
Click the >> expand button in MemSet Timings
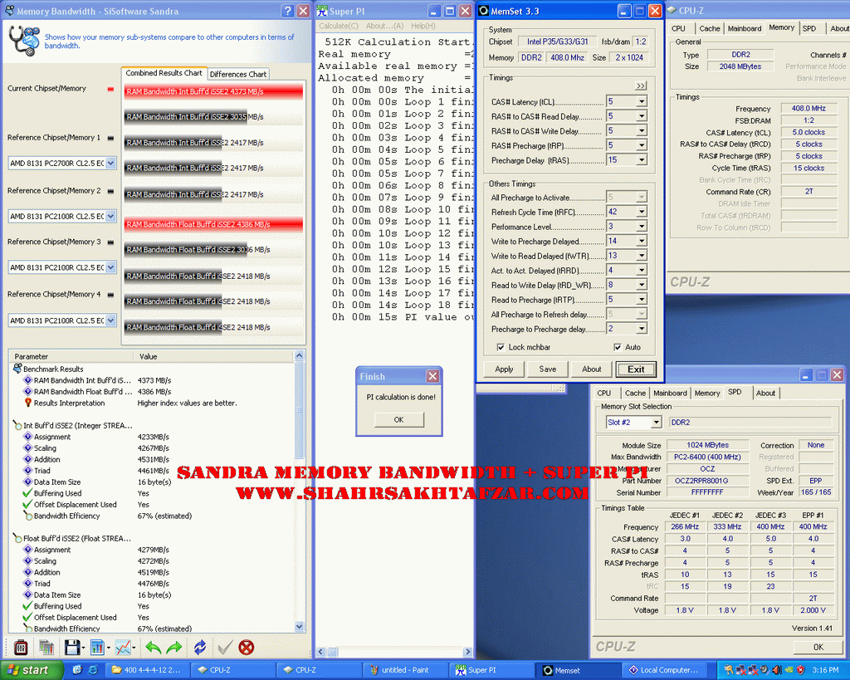coord(641,86)
